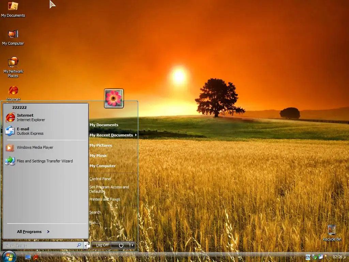The image size is (349, 262).
Task: Click the flower user account picture
Action: tap(114, 98)
